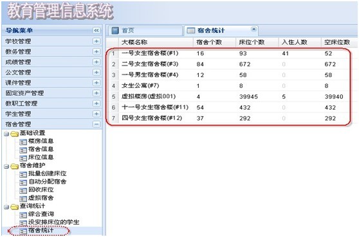Expand the 成绩管理 section

pos(97,62)
